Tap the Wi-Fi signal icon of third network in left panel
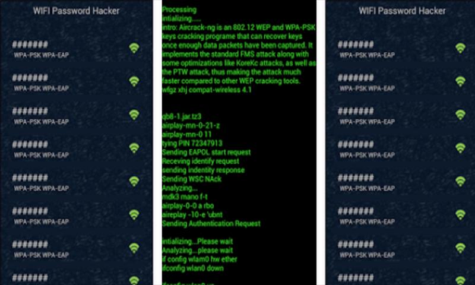The width and height of the screenshot is (475, 285). [134, 115]
